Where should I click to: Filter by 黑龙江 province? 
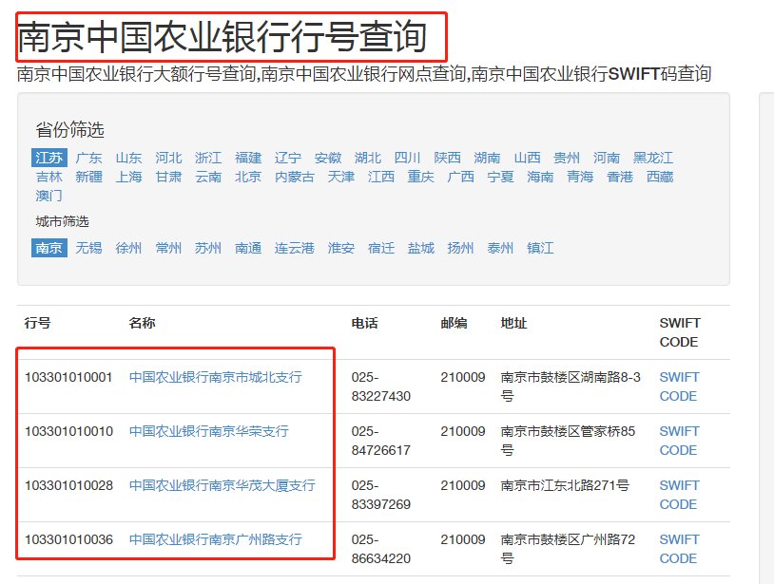653,158
